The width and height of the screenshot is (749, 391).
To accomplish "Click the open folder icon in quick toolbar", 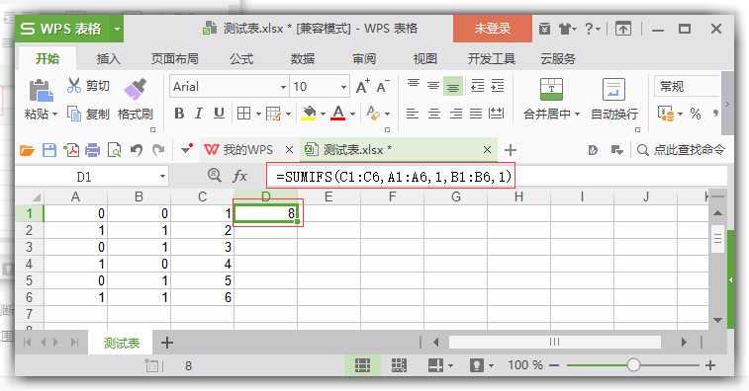I will [28, 151].
